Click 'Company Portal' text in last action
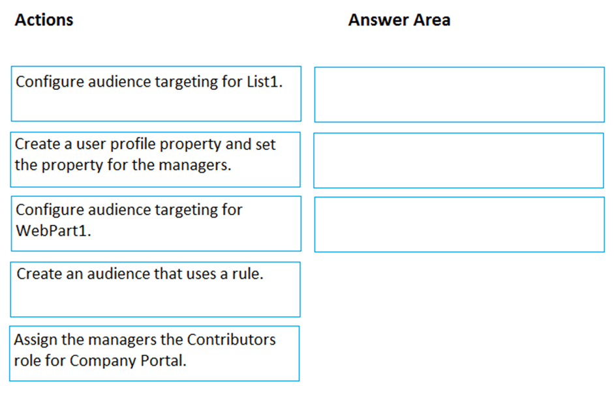 pyautogui.click(x=128, y=360)
